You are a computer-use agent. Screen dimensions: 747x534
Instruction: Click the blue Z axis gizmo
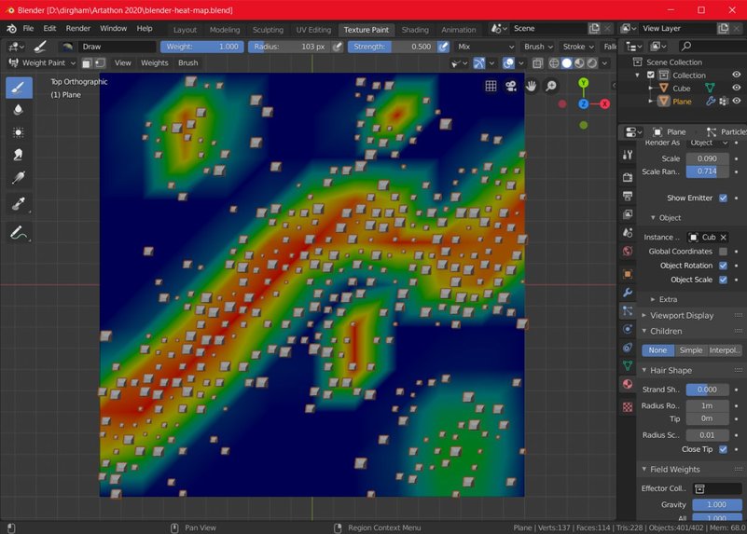click(x=584, y=103)
